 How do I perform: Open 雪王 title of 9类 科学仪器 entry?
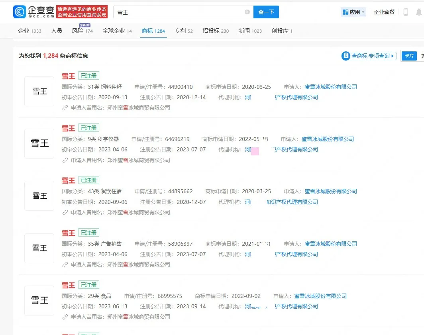(x=69, y=128)
